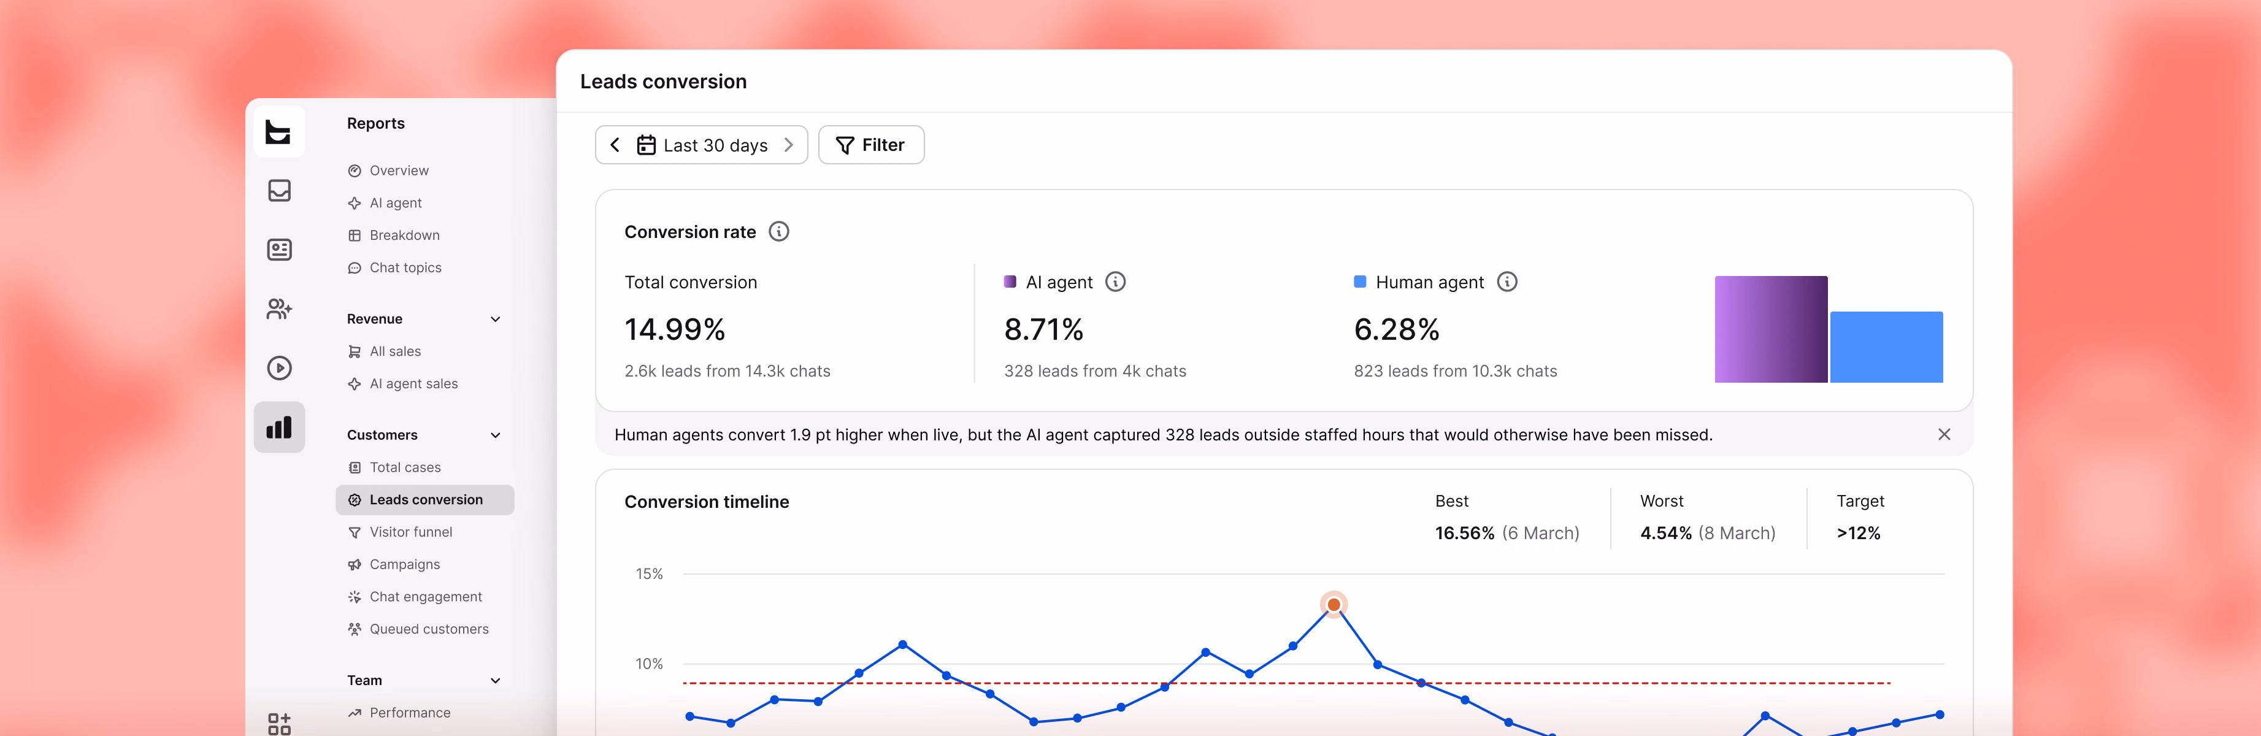Viewport: 2261px width, 736px height.
Task: Collapse the Customers section
Action: click(x=495, y=435)
